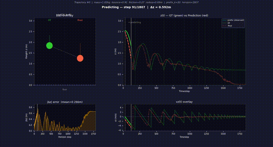Click the 'z (m)' axis label of z(t) plot
Screen dimensions: 273x147
(116, 52)
